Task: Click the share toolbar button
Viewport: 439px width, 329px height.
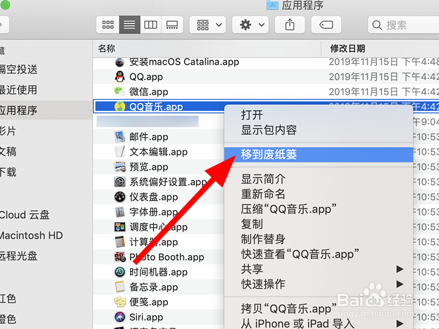Action: (x=290, y=25)
